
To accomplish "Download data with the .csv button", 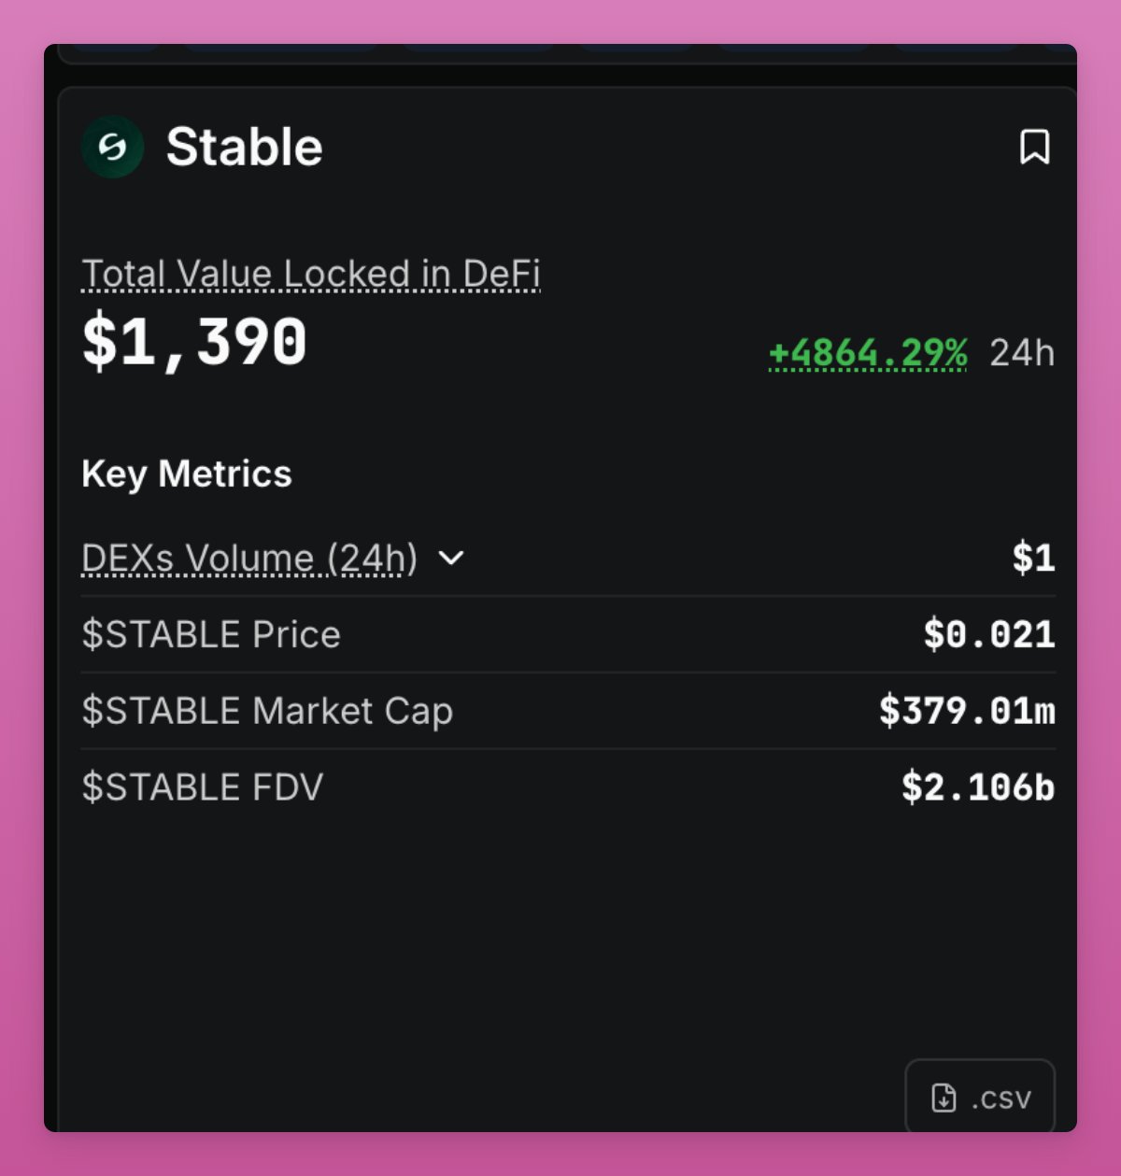I will point(980,1098).
